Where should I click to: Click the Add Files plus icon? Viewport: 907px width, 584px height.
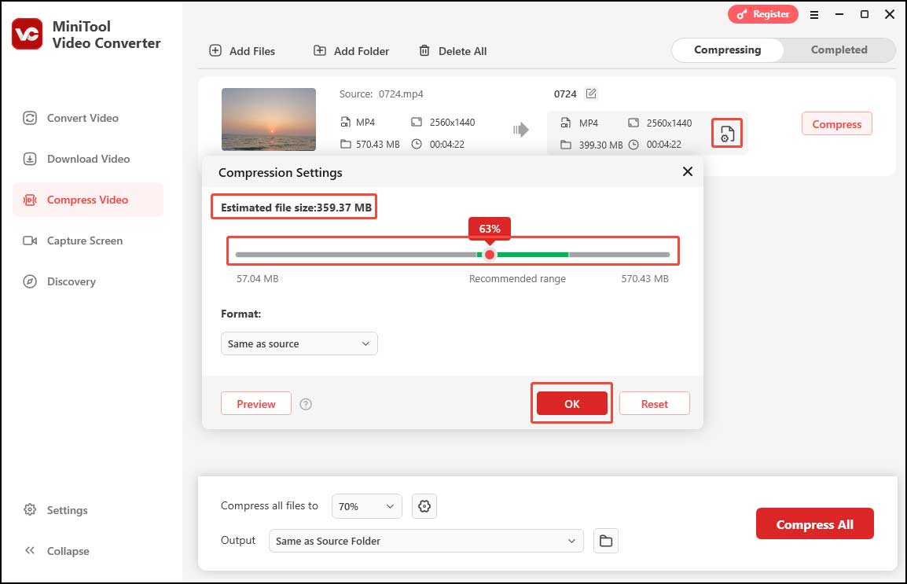(x=215, y=50)
